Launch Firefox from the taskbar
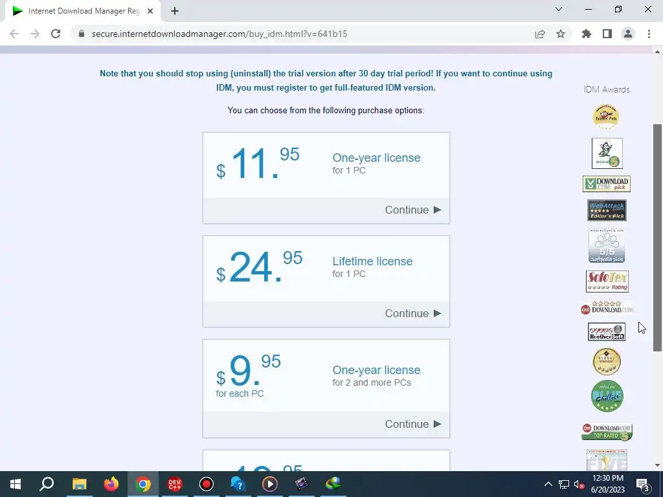 pos(111,484)
